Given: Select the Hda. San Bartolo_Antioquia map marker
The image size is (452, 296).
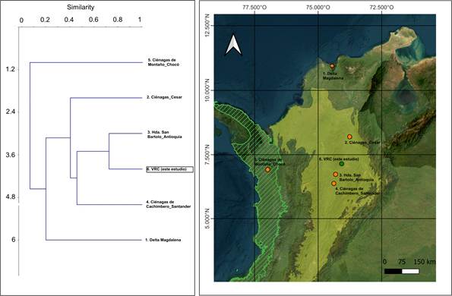Looking at the screenshot, I should click(x=336, y=175).
